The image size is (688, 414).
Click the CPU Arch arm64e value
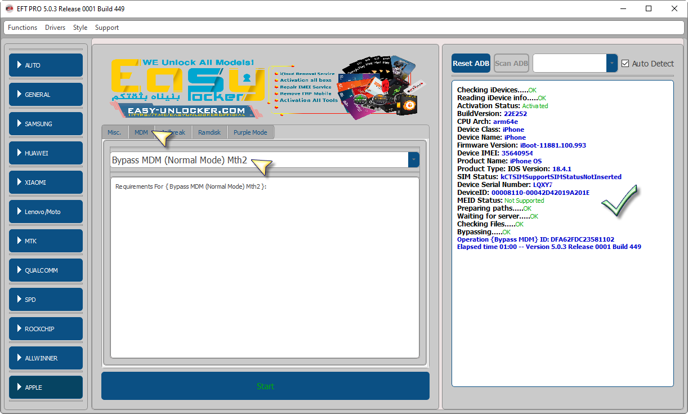506,122
